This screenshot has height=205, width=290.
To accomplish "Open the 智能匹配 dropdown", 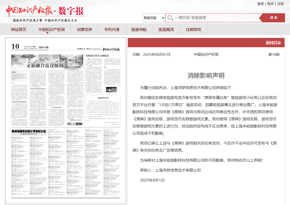I will pos(154,18).
